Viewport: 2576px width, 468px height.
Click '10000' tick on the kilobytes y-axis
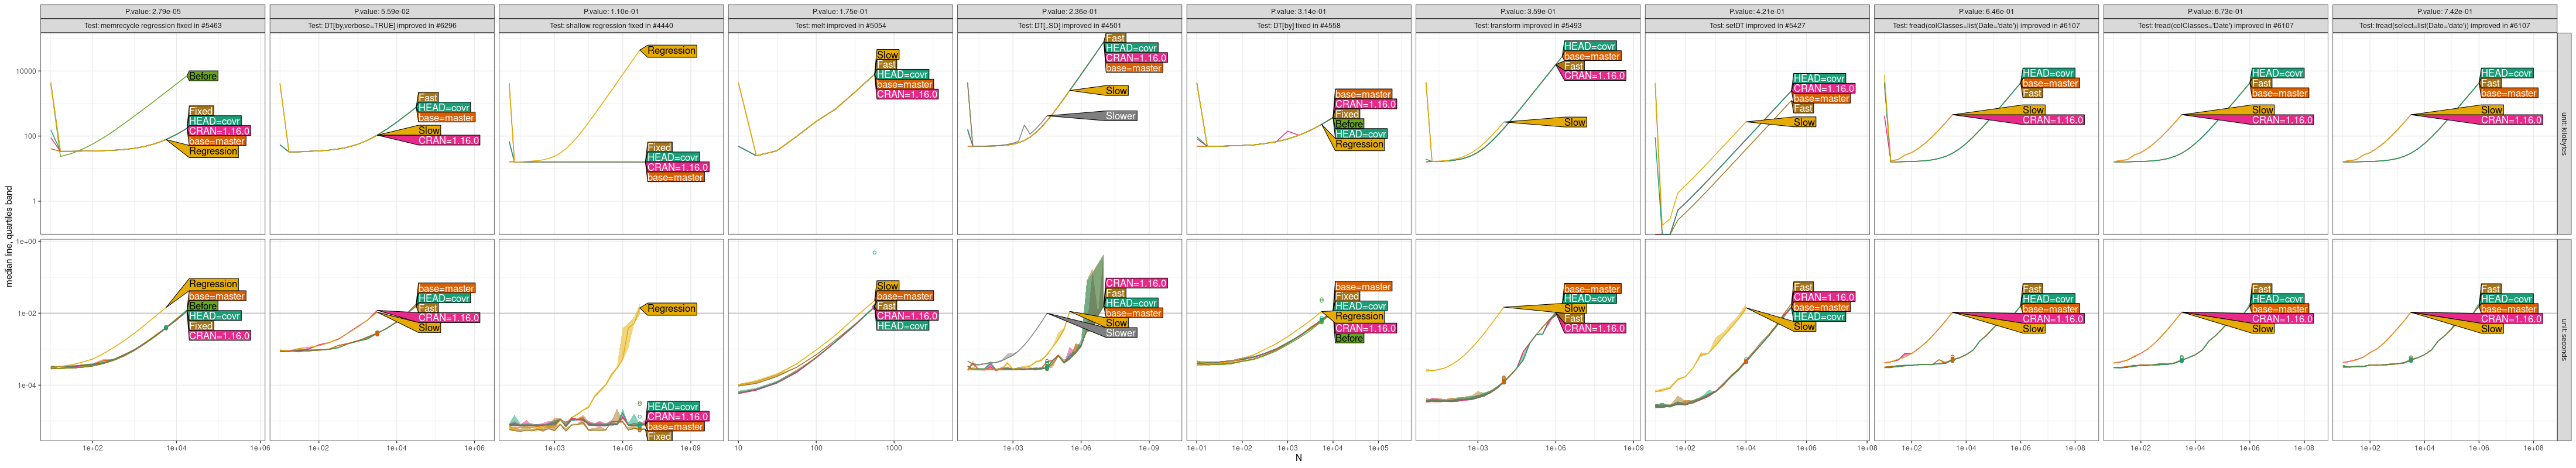pos(27,71)
